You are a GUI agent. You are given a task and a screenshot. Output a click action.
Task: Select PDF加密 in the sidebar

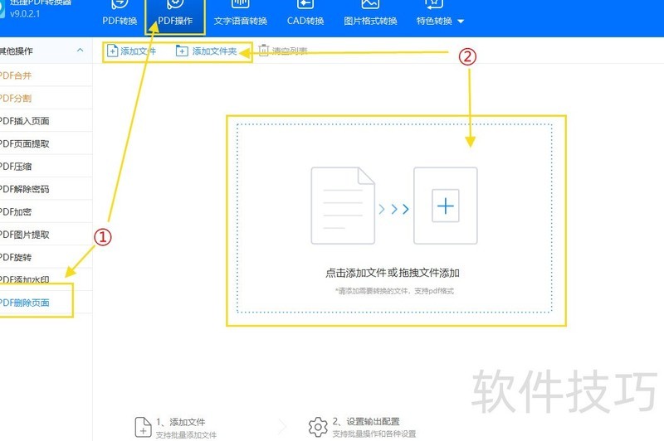46,212
